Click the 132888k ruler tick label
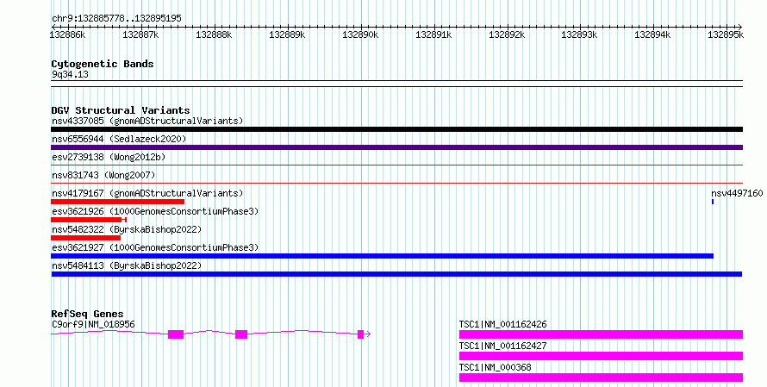Viewport: 767px width, 387px height. tap(214, 34)
